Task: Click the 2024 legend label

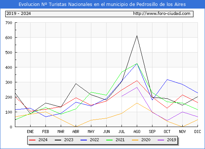Action: (43, 140)
